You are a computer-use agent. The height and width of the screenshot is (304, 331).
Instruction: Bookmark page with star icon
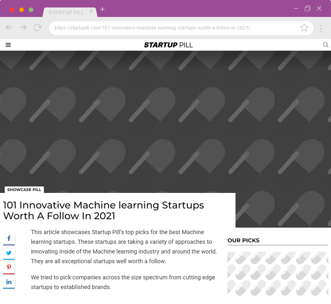(304, 28)
